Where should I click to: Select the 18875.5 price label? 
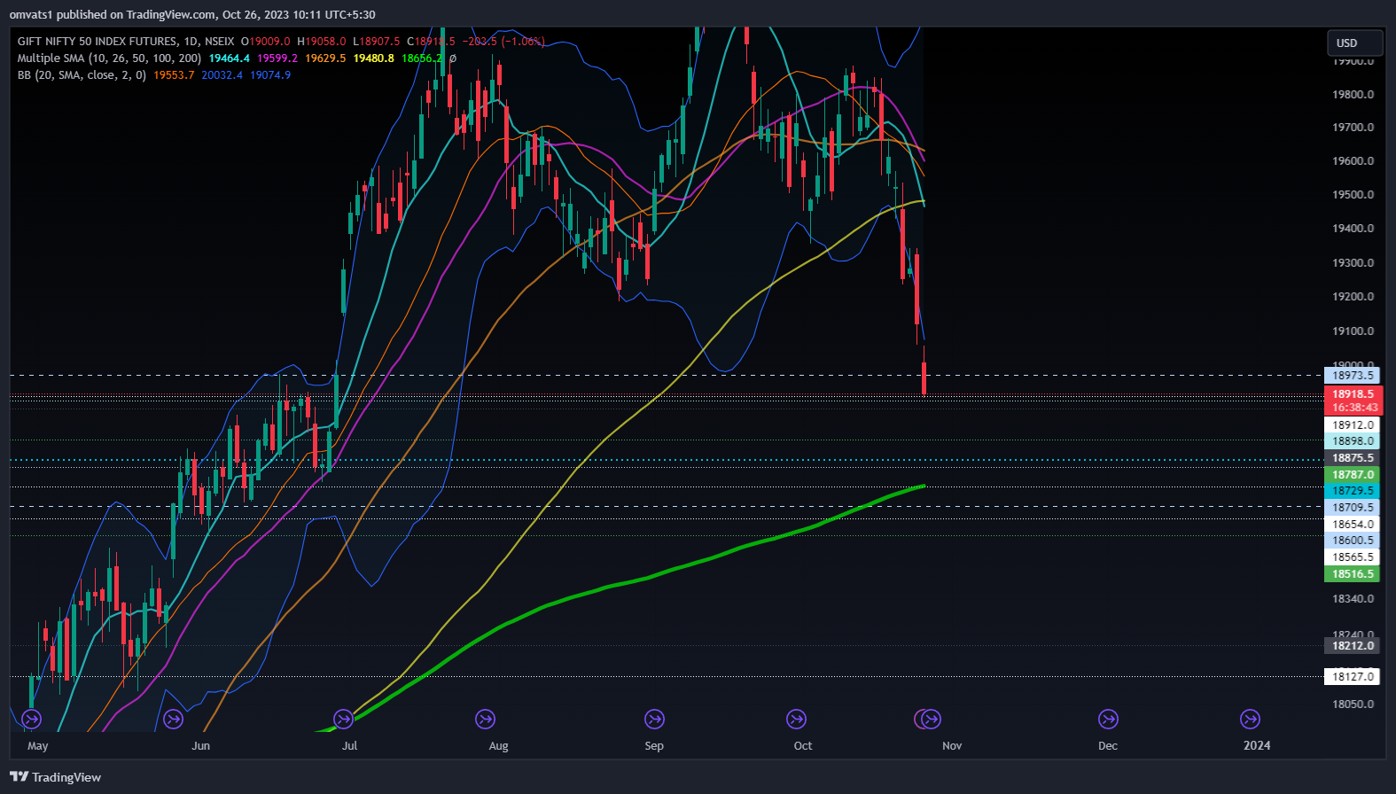(1352, 458)
